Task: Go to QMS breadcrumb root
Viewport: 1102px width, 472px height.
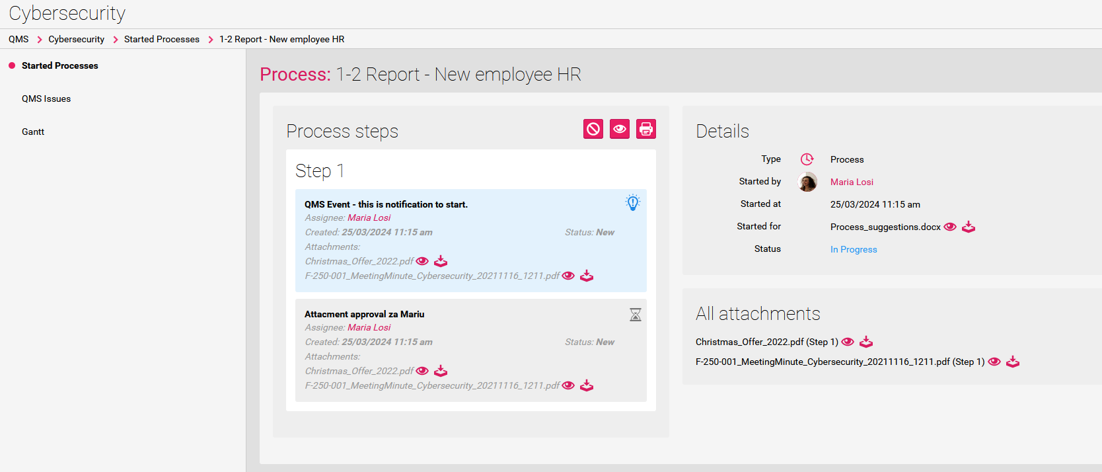Action: point(18,39)
